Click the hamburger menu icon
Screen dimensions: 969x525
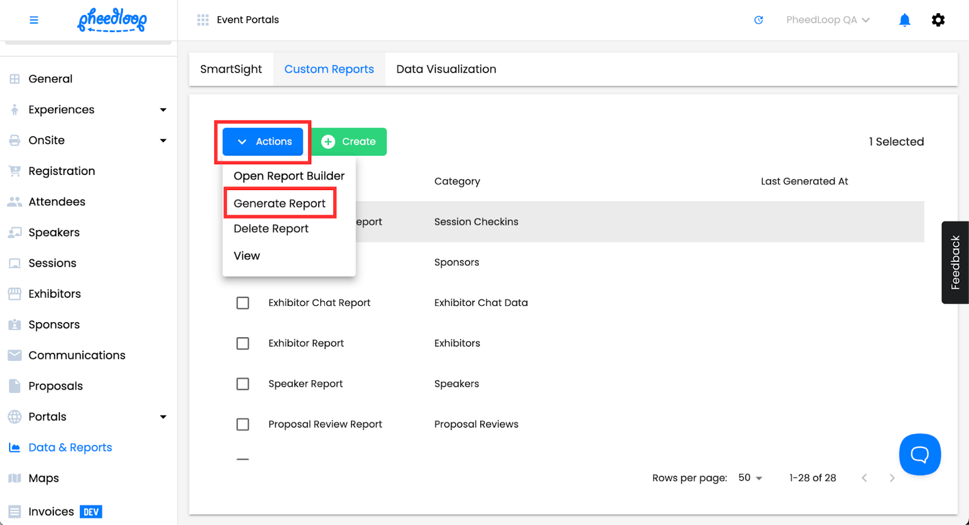(34, 20)
